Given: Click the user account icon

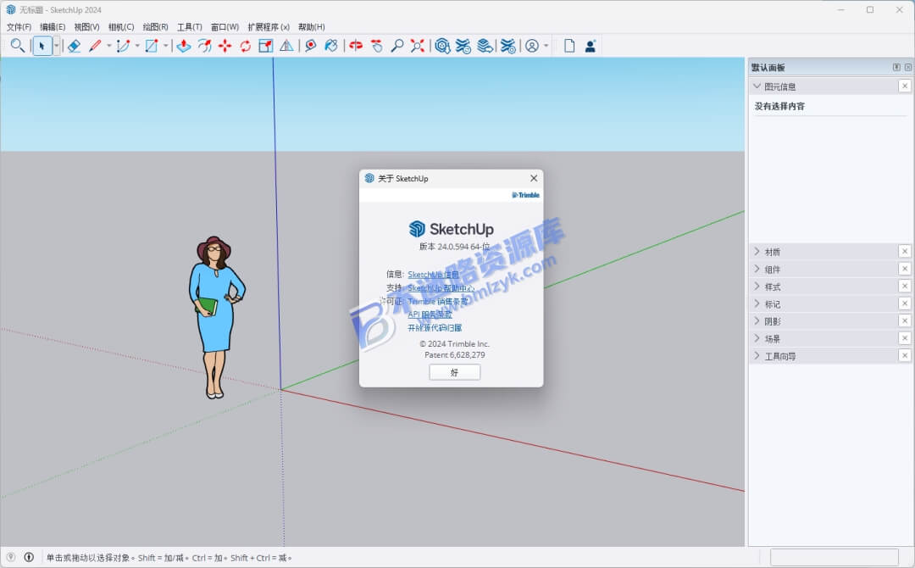Looking at the screenshot, I should [531, 46].
